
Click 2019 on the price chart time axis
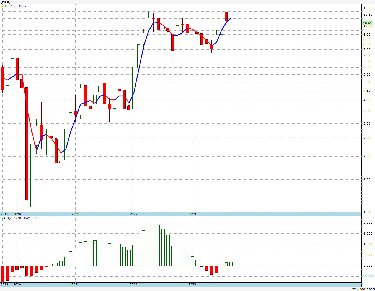[4, 214]
